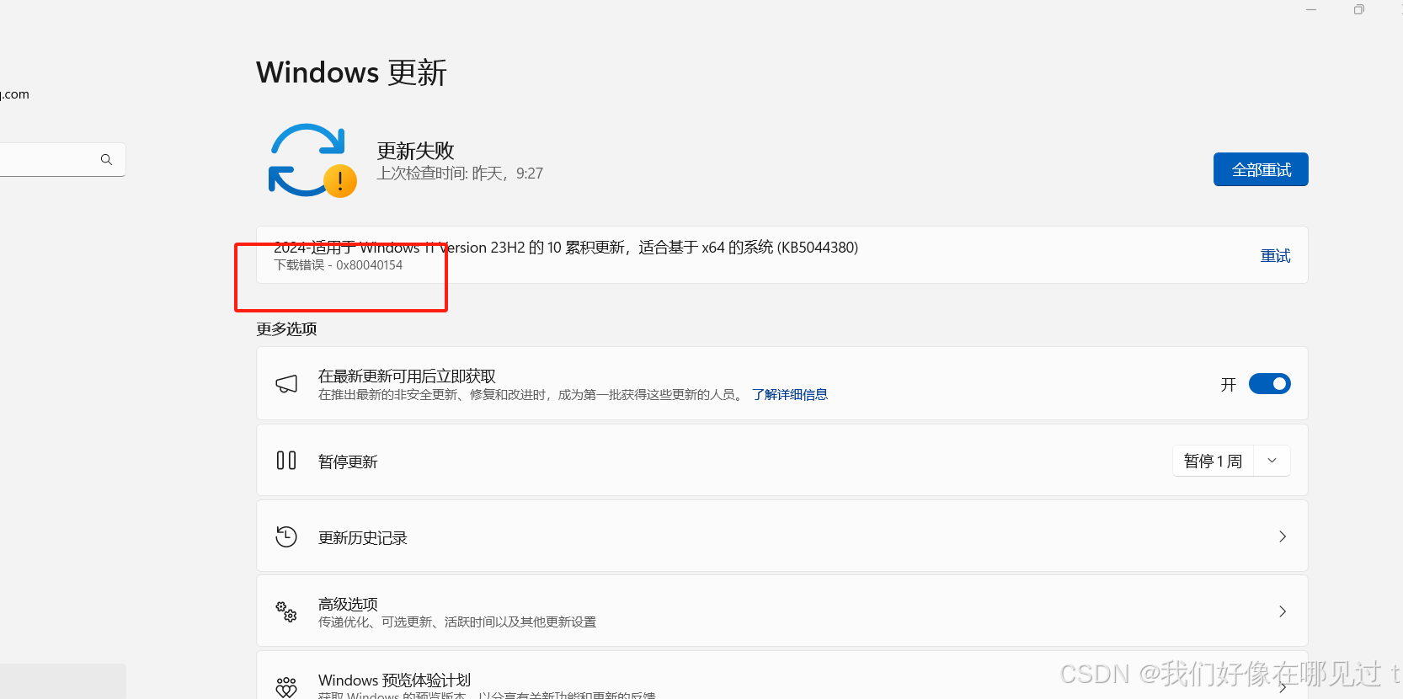Click the megaphone icon for latest updates
Screen dimensions: 1403x699
click(286, 384)
